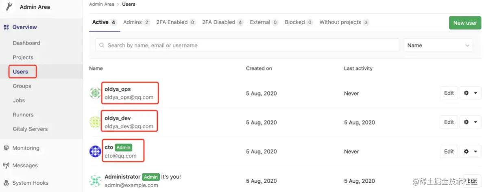This screenshot has height=192, width=484.
Task: Open the gear dropdown for oldya_dev
Action: (470, 122)
